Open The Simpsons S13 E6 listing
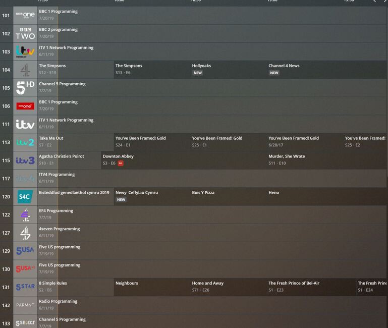Screen dimensions: 388x328 (152, 70)
